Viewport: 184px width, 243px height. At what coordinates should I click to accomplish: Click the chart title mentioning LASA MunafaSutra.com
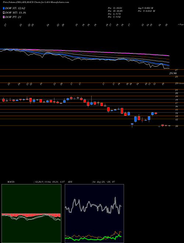(36, 2)
